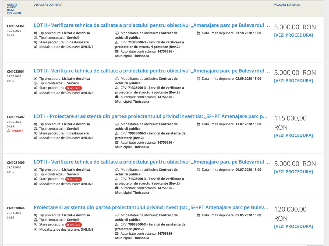Click the CPV hierarchy icon in notice CN1021407
The image size is (329, 246).
pos(117,133)
